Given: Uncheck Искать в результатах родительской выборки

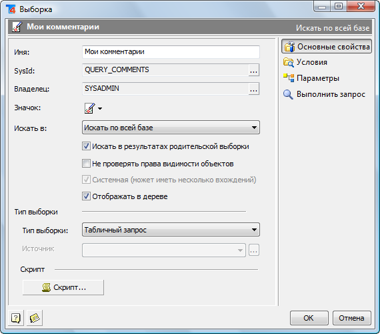Looking at the screenshot, I should point(86,146).
